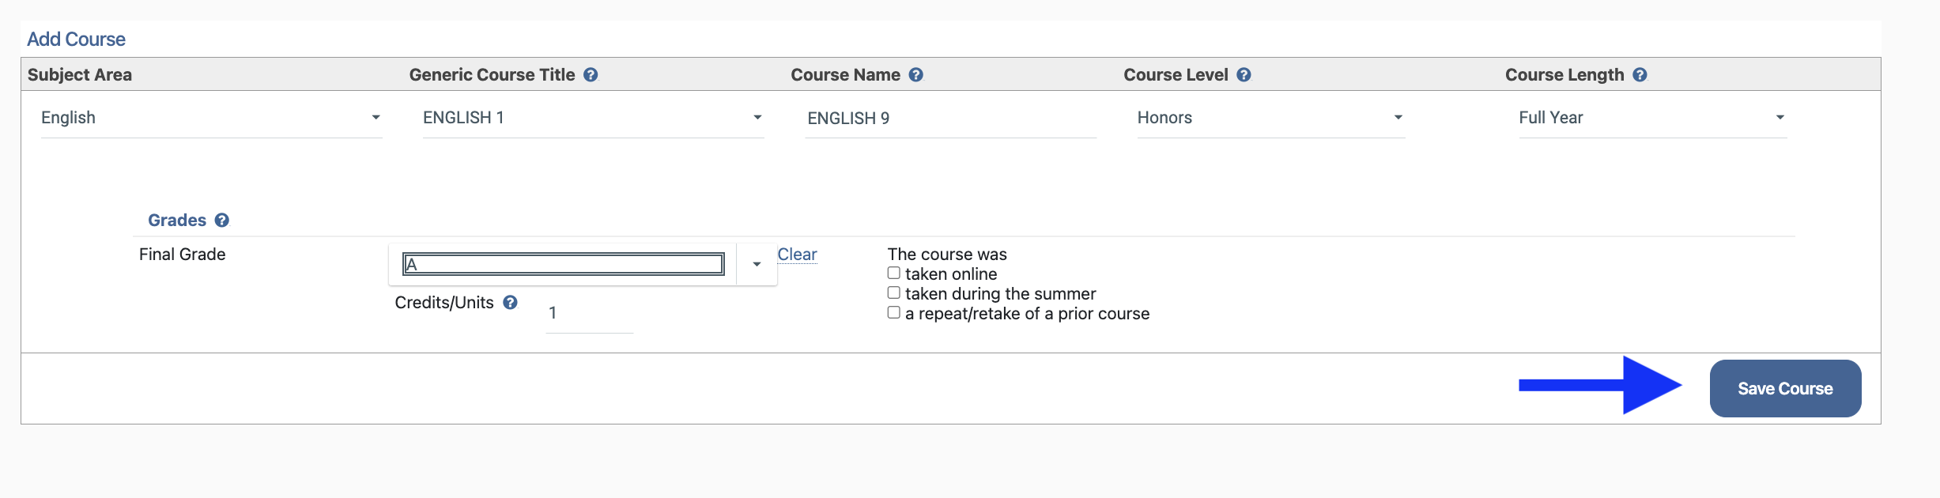The image size is (1940, 498).
Task: Open Course Level help question mark
Action: click(1244, 75)
